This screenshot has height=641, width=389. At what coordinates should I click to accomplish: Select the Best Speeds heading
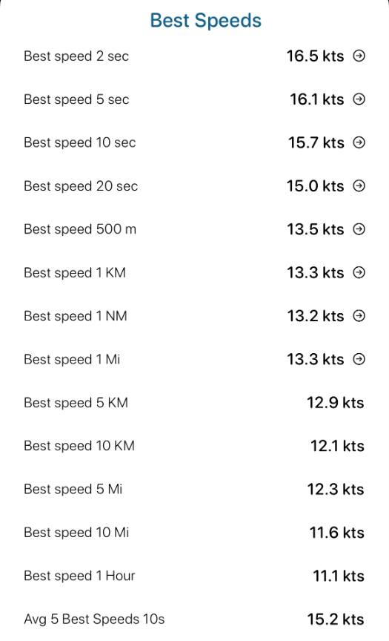coord(206,21)
